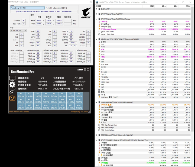Screen dimensions: 195x167
Task: Click the Channels value field
Action: [24, 20]
